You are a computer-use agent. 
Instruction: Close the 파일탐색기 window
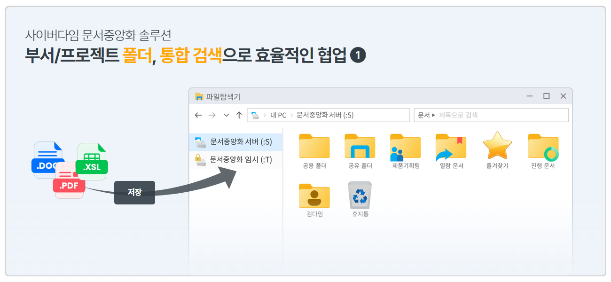point(563,96)
